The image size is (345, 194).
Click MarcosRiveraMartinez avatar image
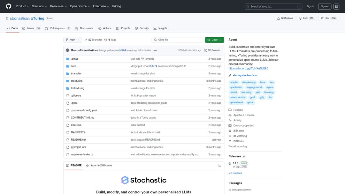pos(67,50)
